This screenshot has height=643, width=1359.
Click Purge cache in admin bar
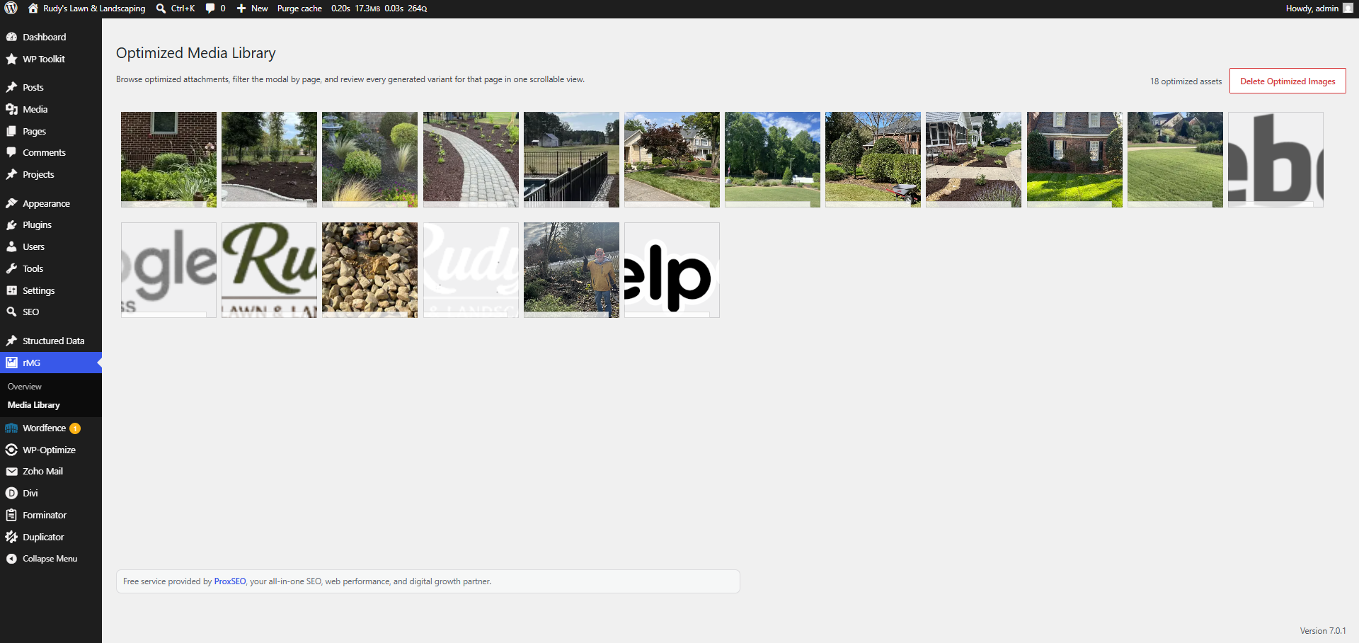pyautogui.click(x=299, y=8)
